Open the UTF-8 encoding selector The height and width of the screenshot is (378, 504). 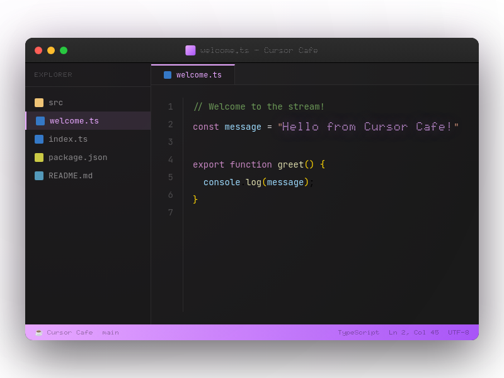tap(459, 332)
